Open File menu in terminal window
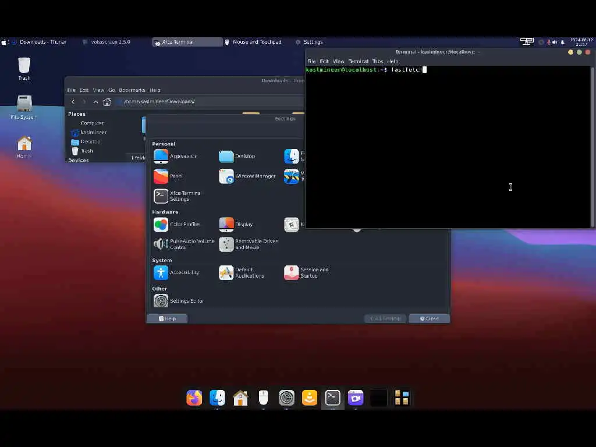The image size is (596, 447). 312,62
